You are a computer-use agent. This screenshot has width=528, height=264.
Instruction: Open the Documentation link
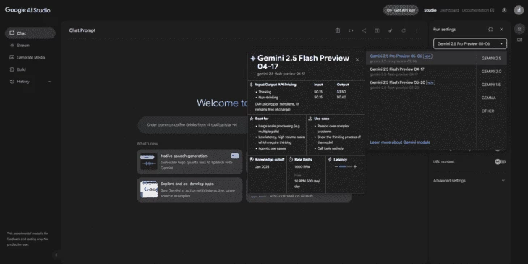click(x=478, y=10)
